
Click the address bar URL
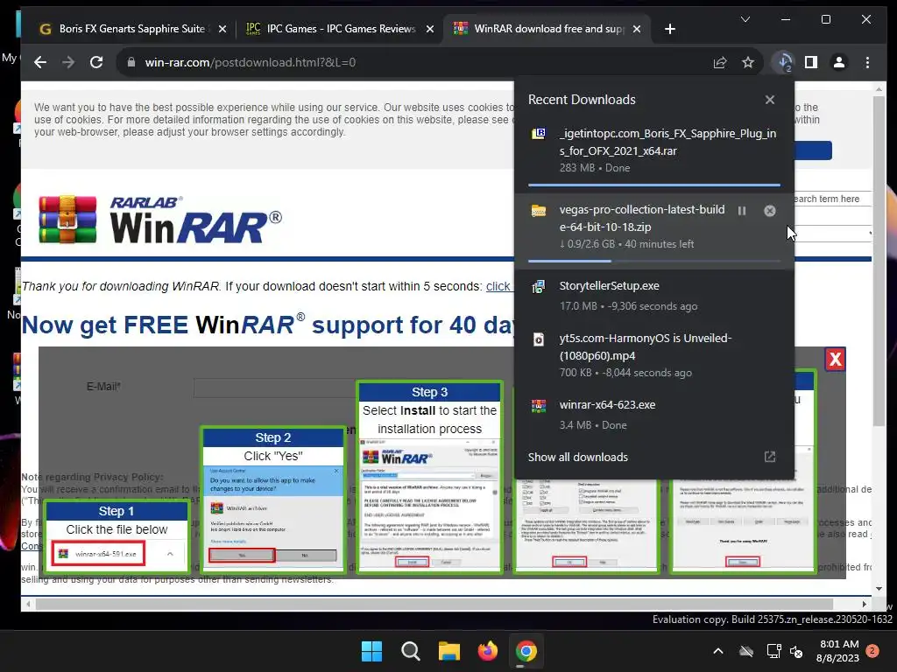click(250, 62)
